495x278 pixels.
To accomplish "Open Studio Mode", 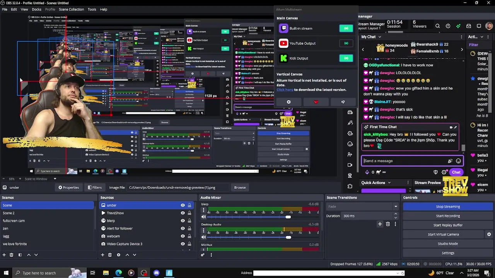I will pos(448,244).
